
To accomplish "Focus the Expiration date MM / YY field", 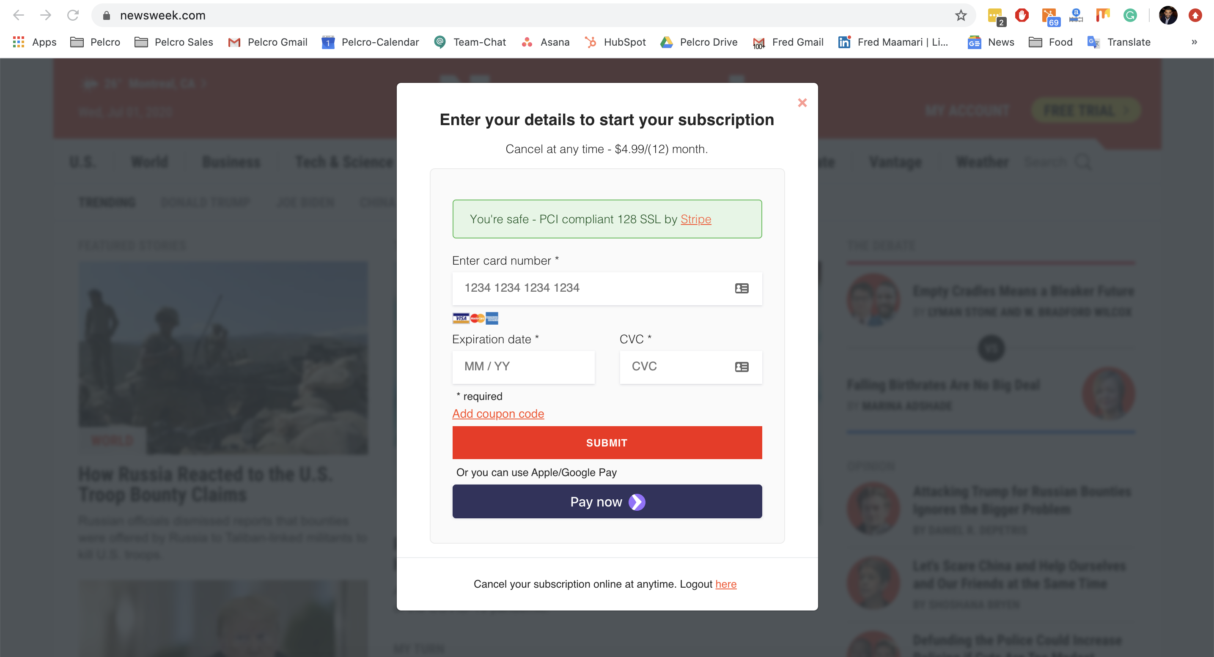I will [x=523, y=367].
